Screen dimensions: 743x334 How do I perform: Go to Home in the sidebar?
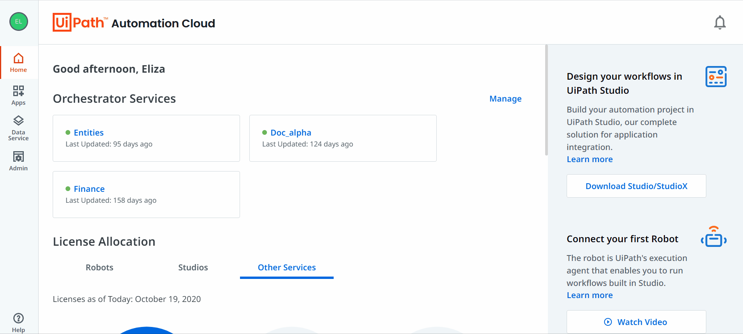pyautogui.click(x=18, y=63)
